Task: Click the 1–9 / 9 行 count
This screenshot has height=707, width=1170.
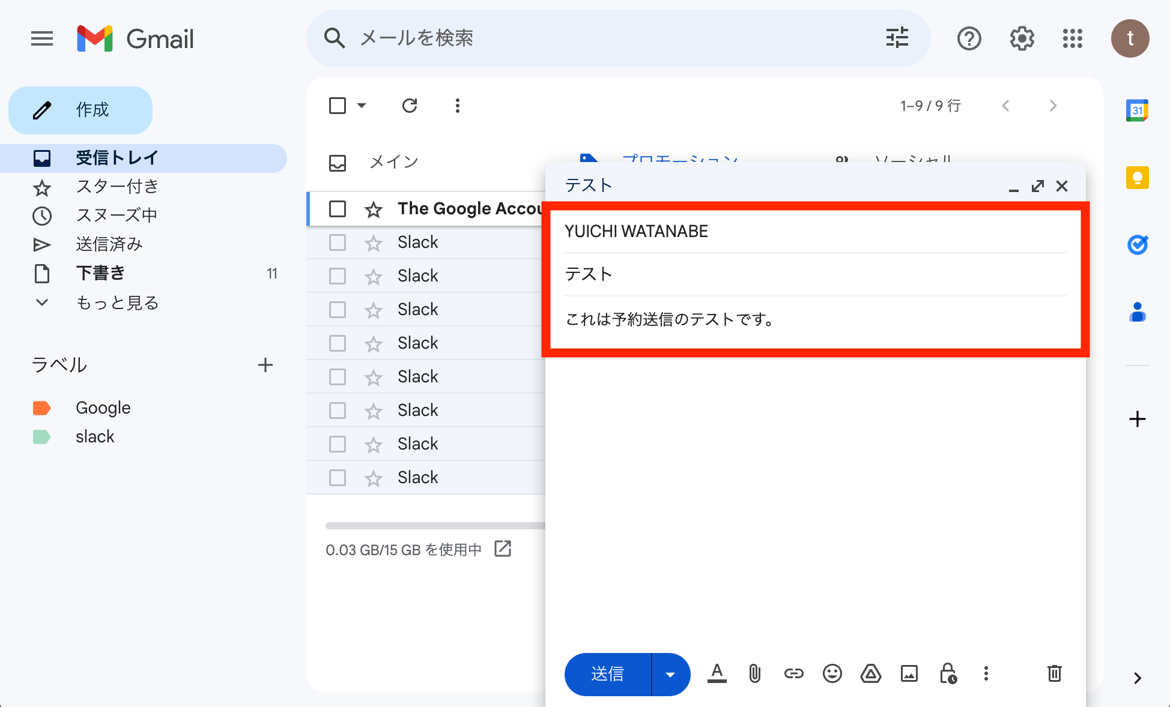Action: tap(930, 106)
